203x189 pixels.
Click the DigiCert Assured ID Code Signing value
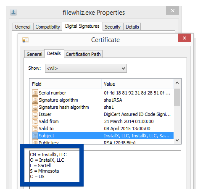[137, 114]
